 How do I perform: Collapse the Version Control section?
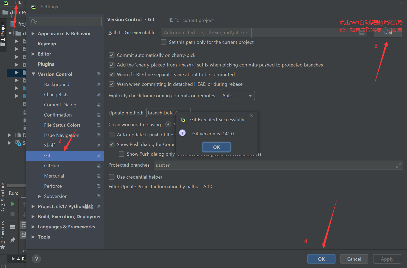pos(33,74)
